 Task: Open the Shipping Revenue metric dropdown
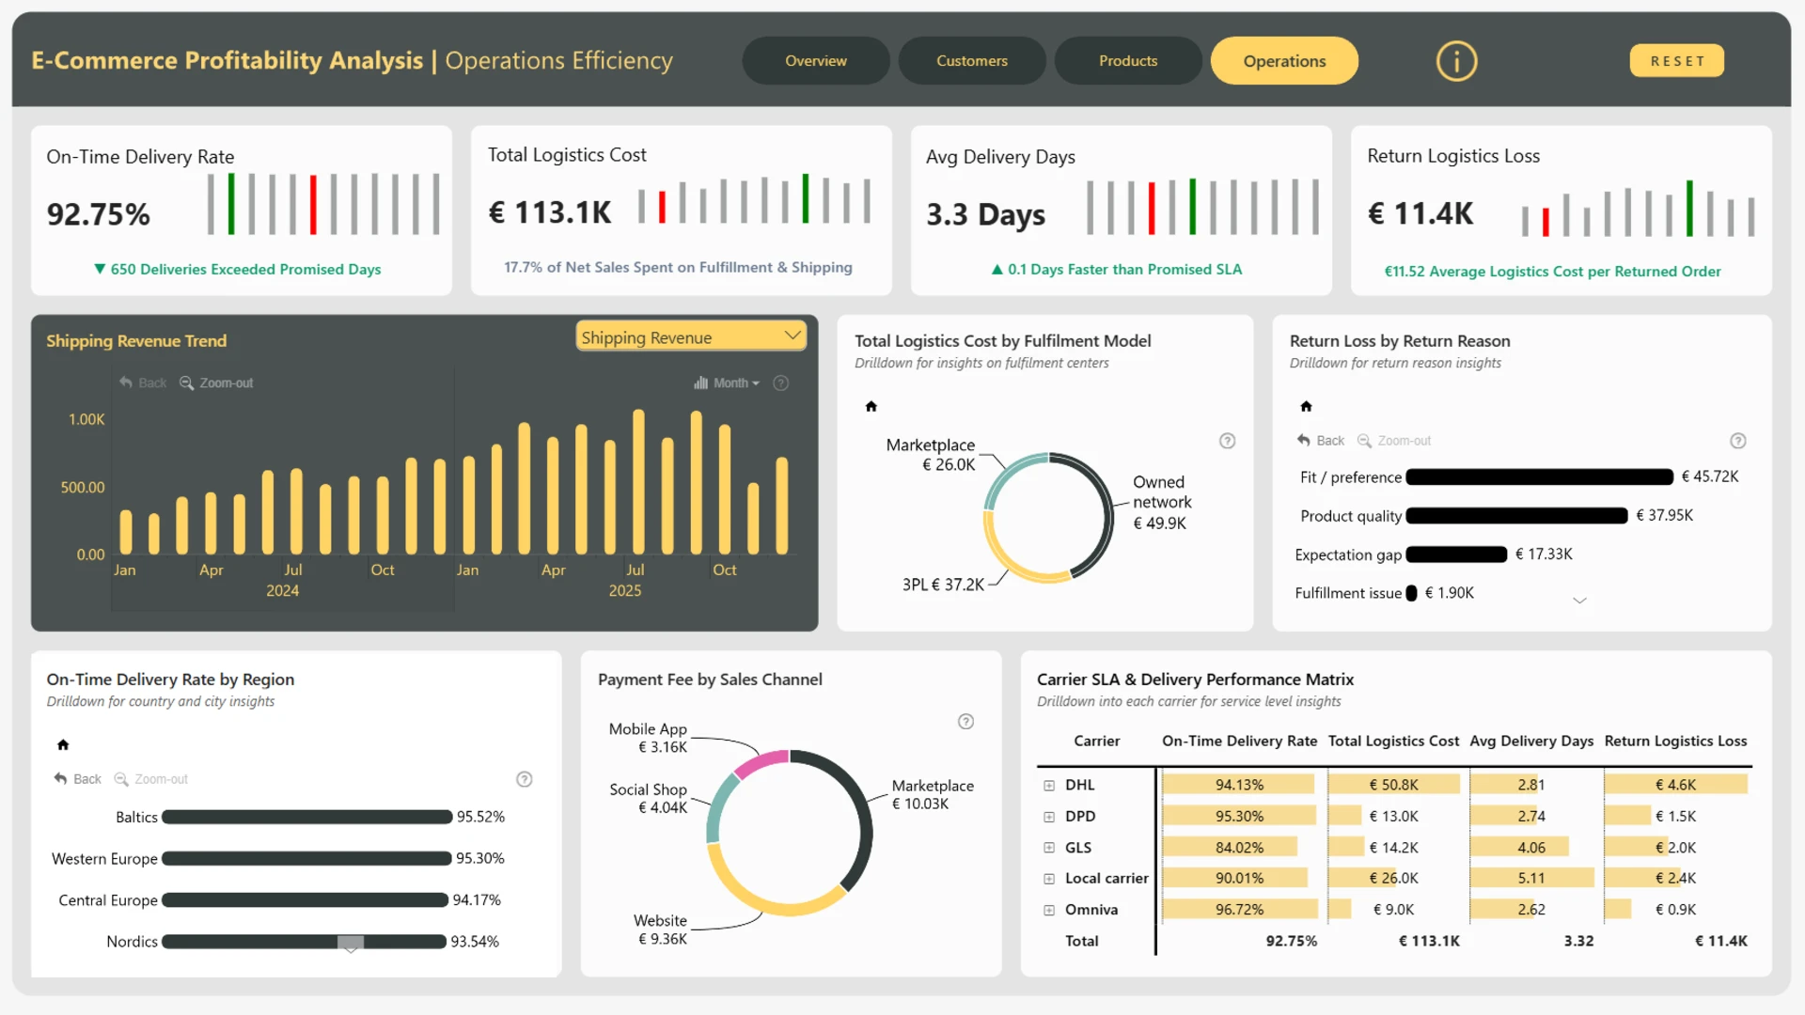click(x=691, y=336)
